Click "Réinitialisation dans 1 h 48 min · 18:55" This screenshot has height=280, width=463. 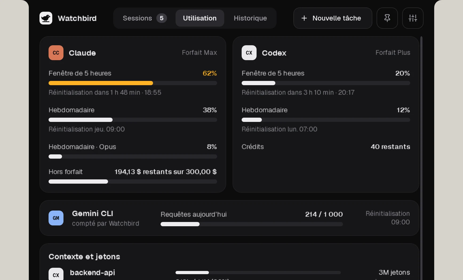[105, 92]
